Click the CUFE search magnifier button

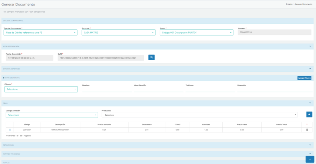(151, 57)
